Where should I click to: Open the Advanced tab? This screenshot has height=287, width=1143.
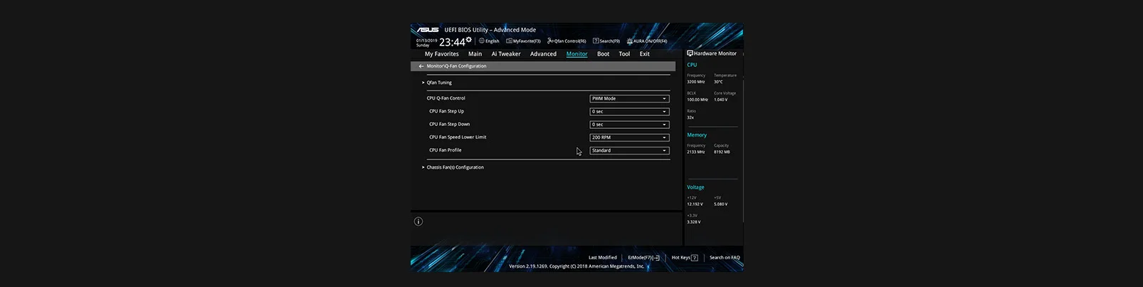point(543,54)
